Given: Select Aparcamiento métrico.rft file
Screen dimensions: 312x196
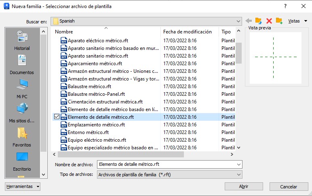Looking at the screenshot, I should coord(95,64).
